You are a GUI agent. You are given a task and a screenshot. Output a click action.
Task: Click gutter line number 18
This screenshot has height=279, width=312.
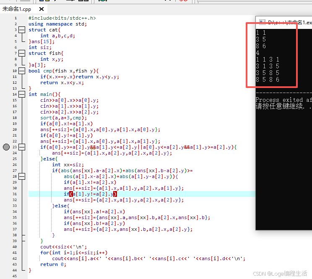pos(15,118)
